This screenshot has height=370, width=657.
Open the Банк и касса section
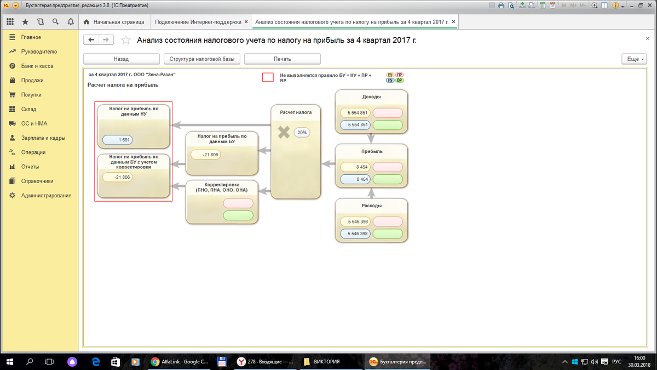tap(39, 66)
